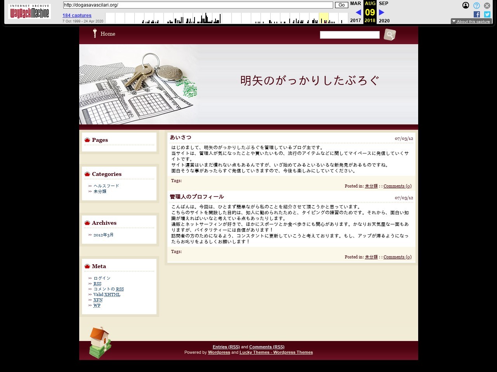Click the blog search text box
Image resolution: width=497 pixels, height=372 pixels.
point(349,35)
